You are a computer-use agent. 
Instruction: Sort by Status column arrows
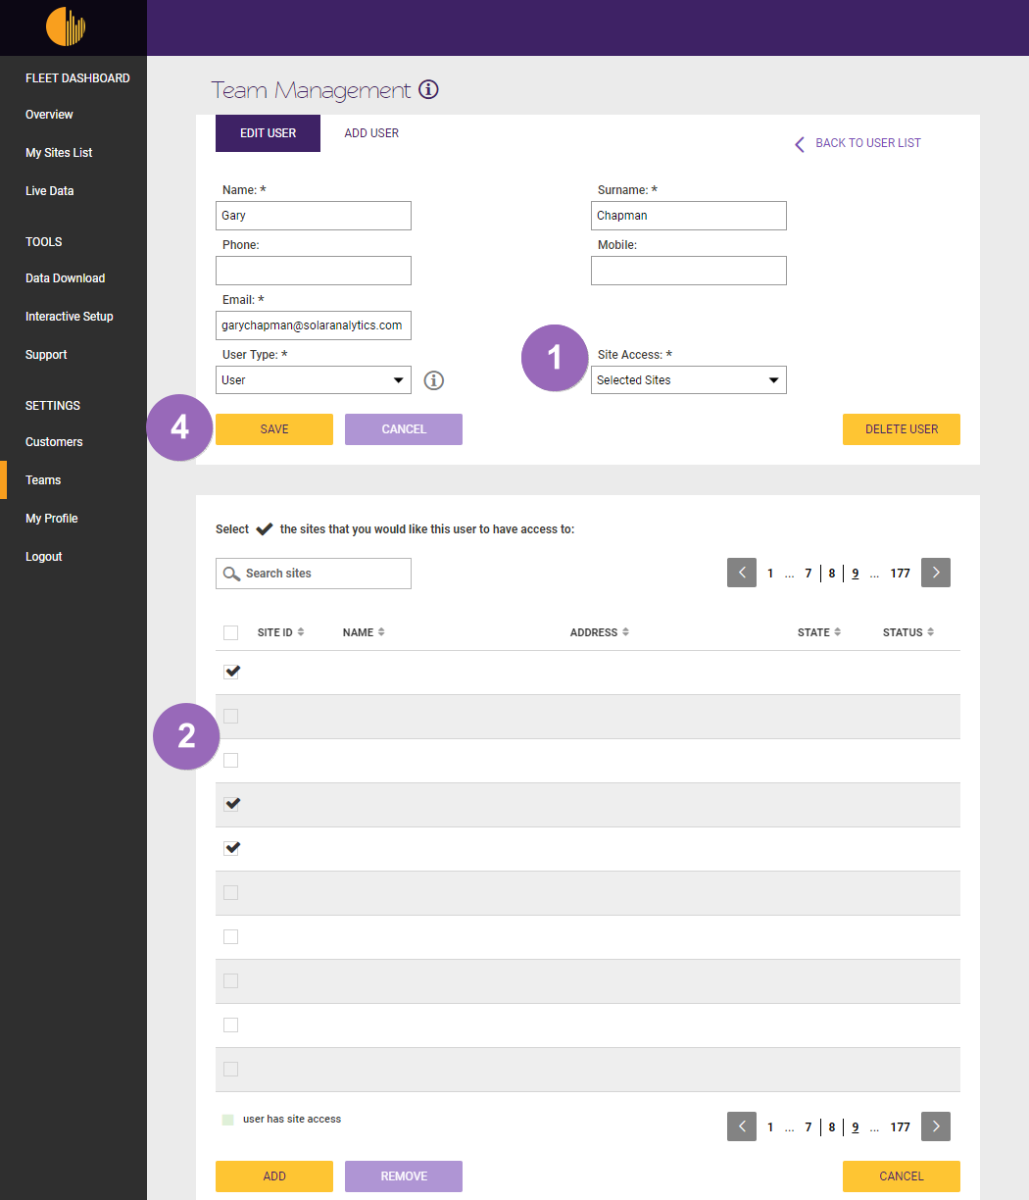[931, 632]
